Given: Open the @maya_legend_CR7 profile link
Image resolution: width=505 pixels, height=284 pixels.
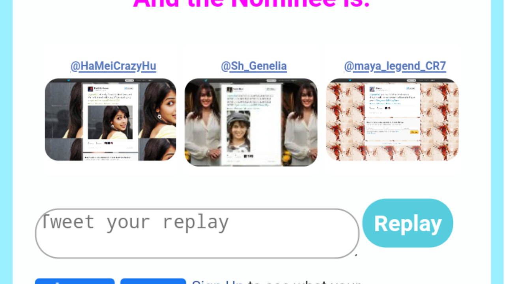Looking at the screenshot, I should [395, 66].
